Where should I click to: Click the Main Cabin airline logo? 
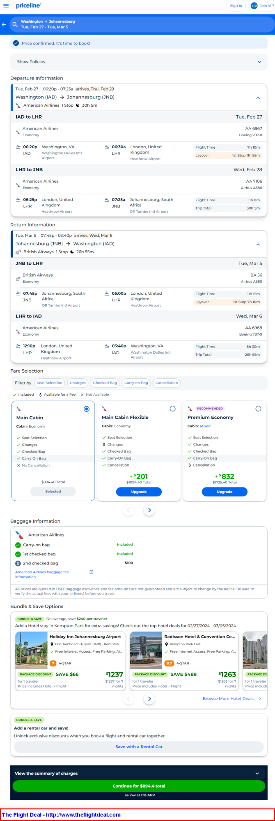point(18,409)
